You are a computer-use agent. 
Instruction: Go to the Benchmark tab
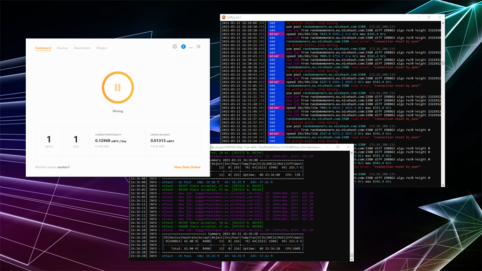82,48
